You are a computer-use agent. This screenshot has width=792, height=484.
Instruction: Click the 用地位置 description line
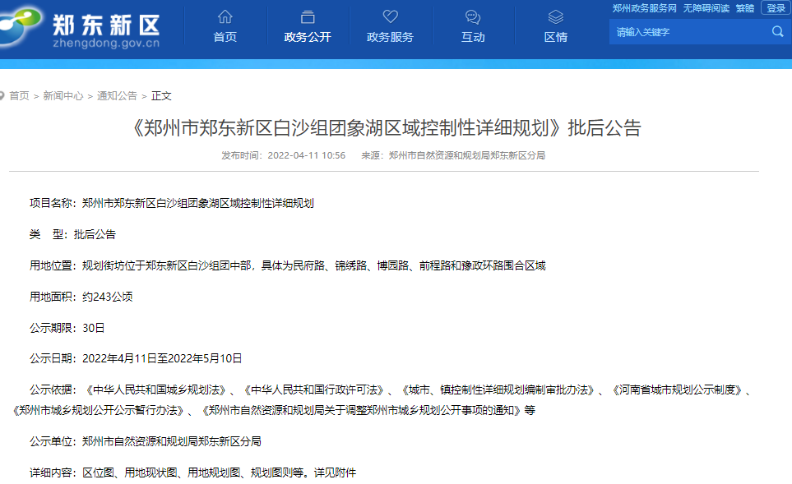[287, 265]
